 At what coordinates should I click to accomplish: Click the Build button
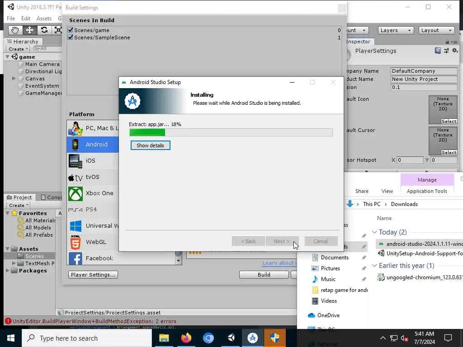point(264,275)
